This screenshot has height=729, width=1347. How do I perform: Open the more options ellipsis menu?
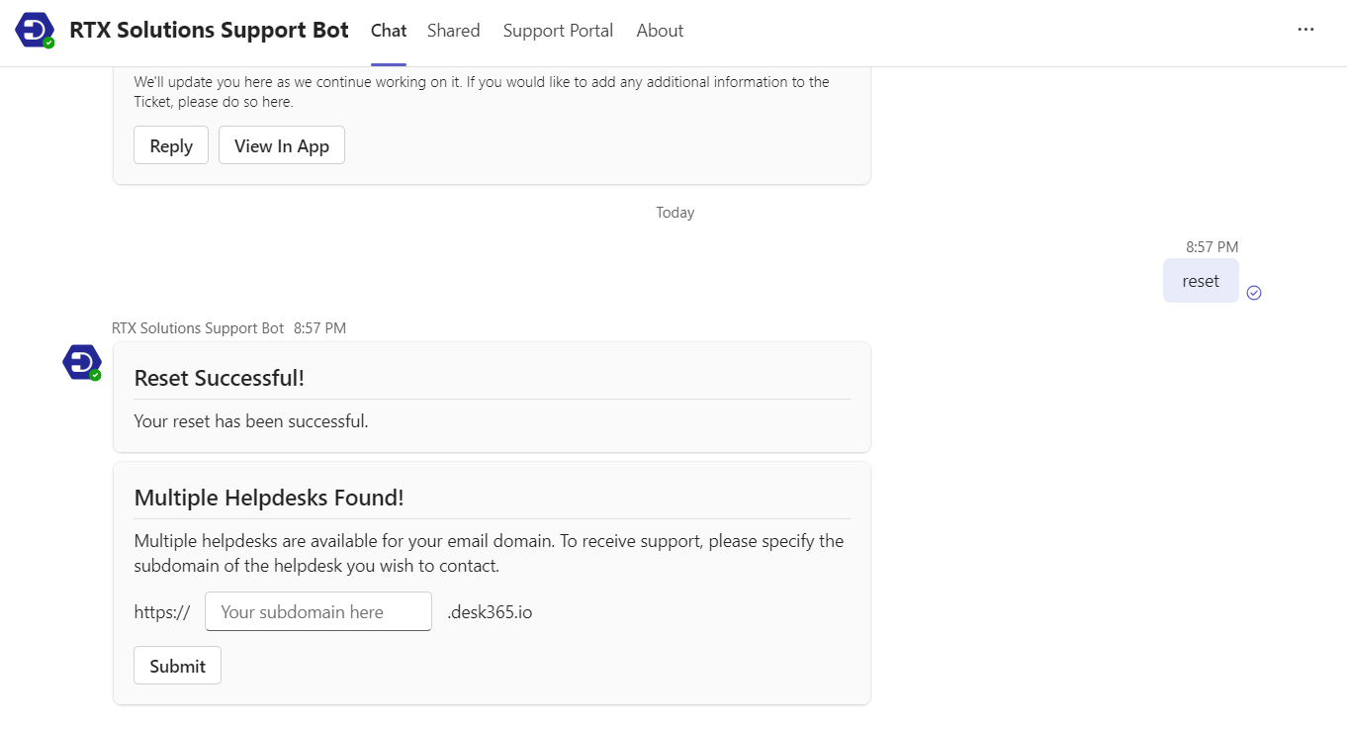1305,30
